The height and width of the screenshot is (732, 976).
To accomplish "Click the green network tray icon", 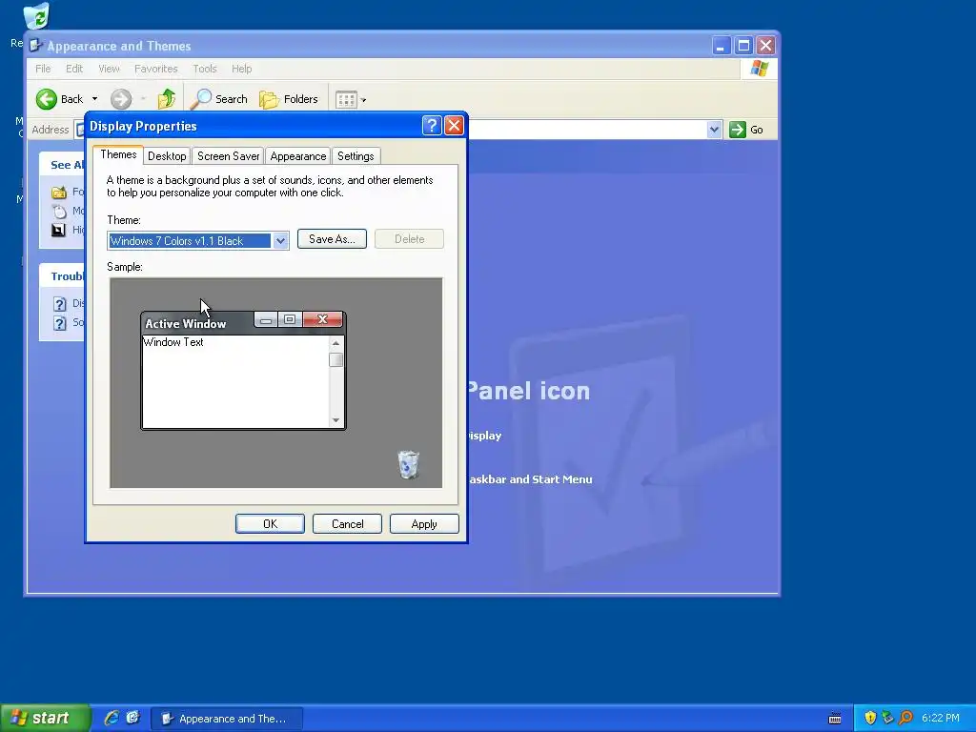I will click(x=887, y=719).
